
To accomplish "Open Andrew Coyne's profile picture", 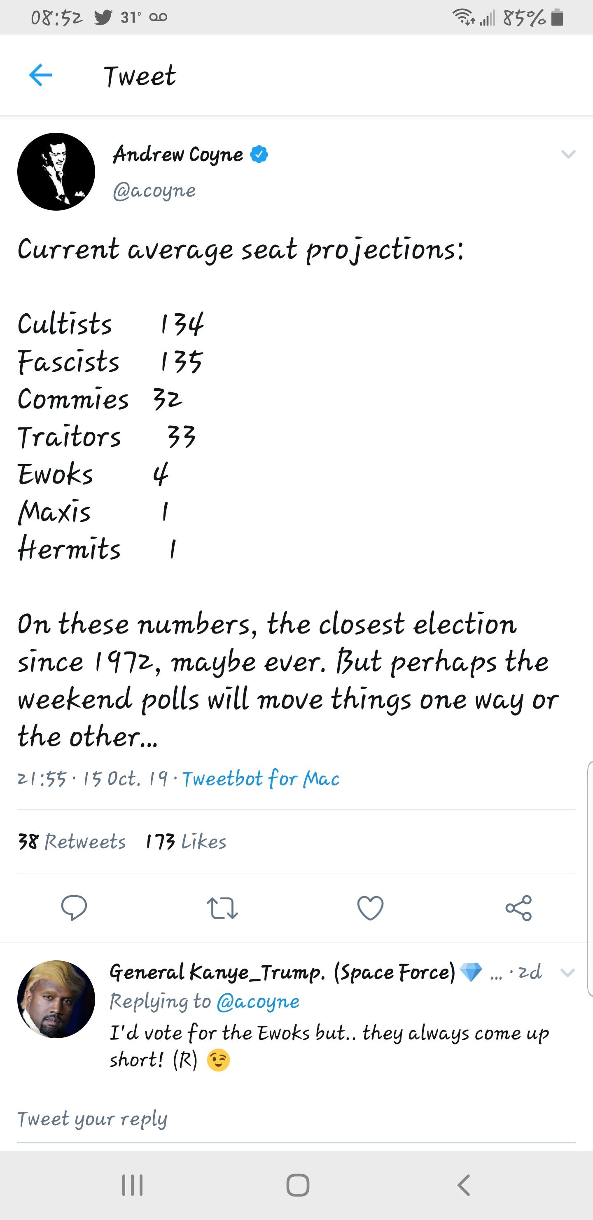I will tap(56, 171).
